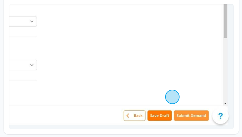Click the "Back" label text

pos(138,115)
